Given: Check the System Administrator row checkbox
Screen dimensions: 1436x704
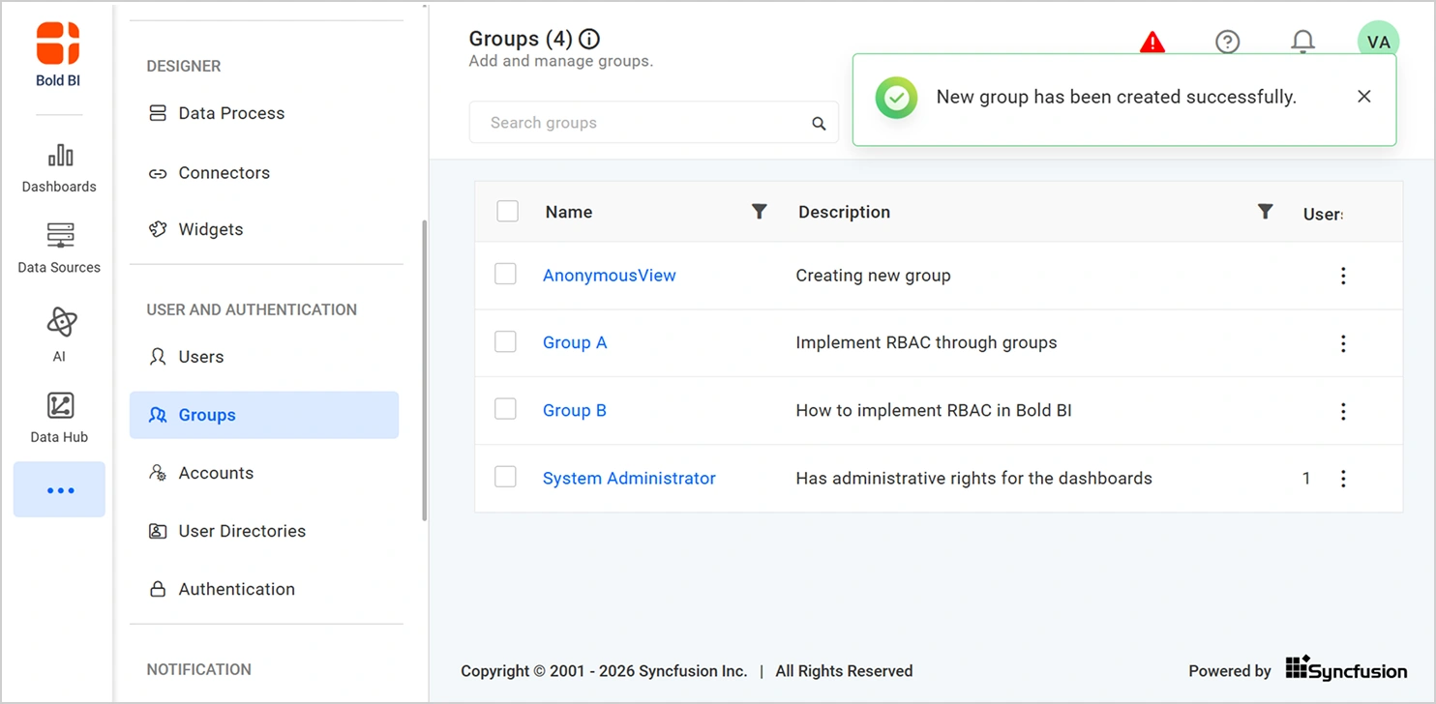Looking at the screenshot, I should point(505,477).
